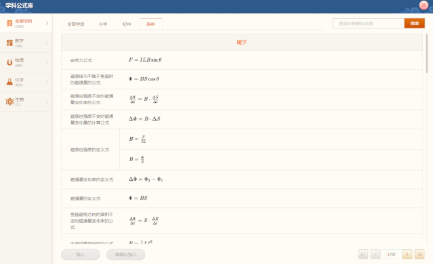Select formula F = ILB sin θ
433x264 pixels.
point(145,60)
